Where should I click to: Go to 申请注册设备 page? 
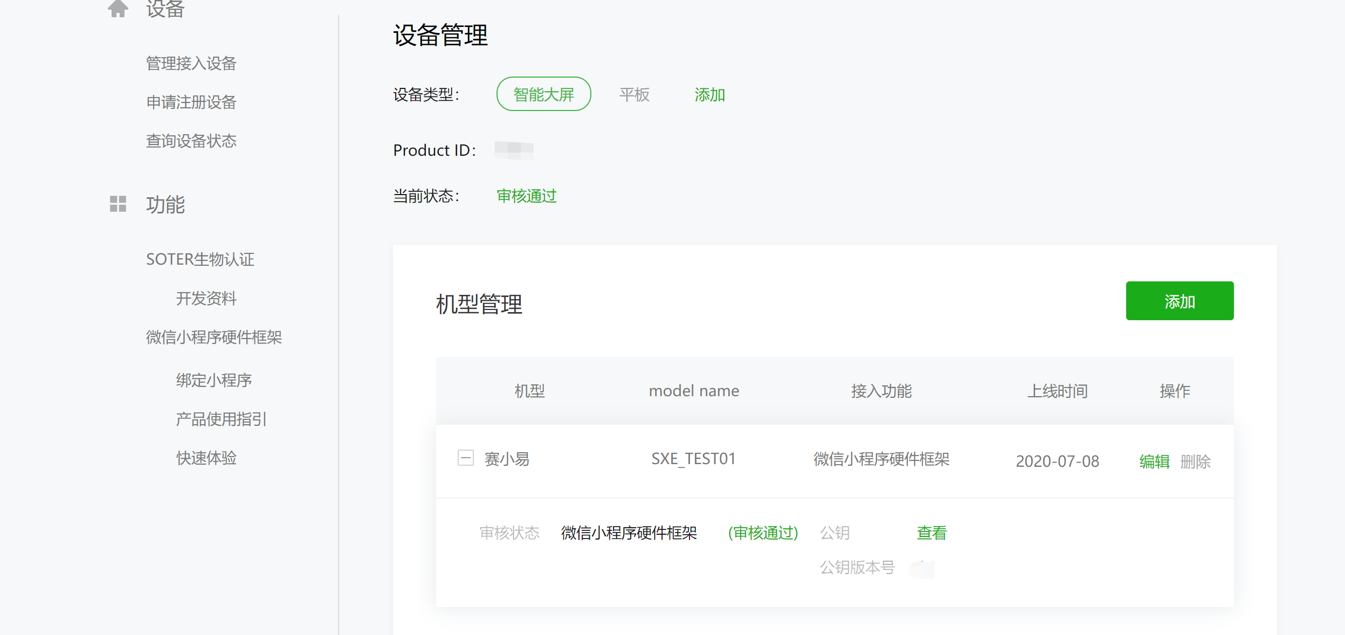click(x=191, y=102)
